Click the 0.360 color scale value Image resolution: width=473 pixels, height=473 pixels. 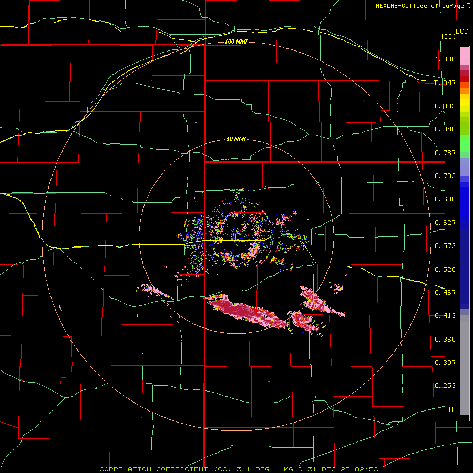(445, 339)
